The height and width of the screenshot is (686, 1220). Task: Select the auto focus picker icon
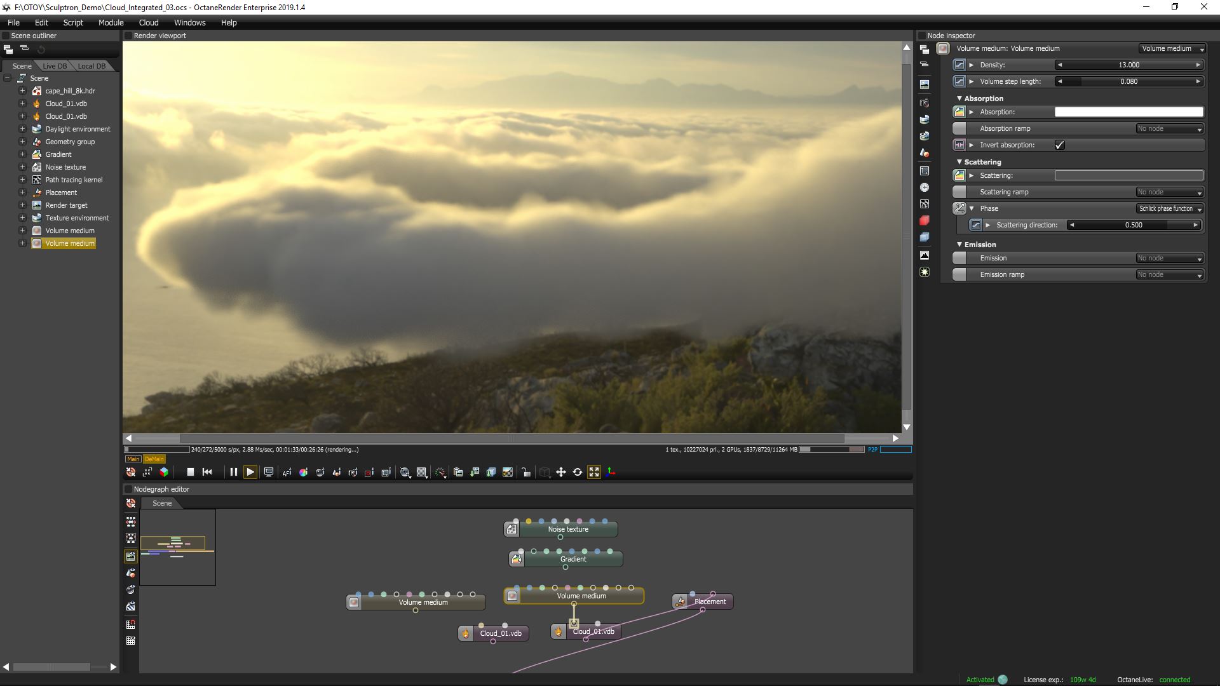coord(287,472)
